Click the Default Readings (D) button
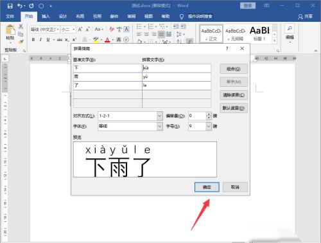Screen dimensions: 321x243 (x=234, y=108)
